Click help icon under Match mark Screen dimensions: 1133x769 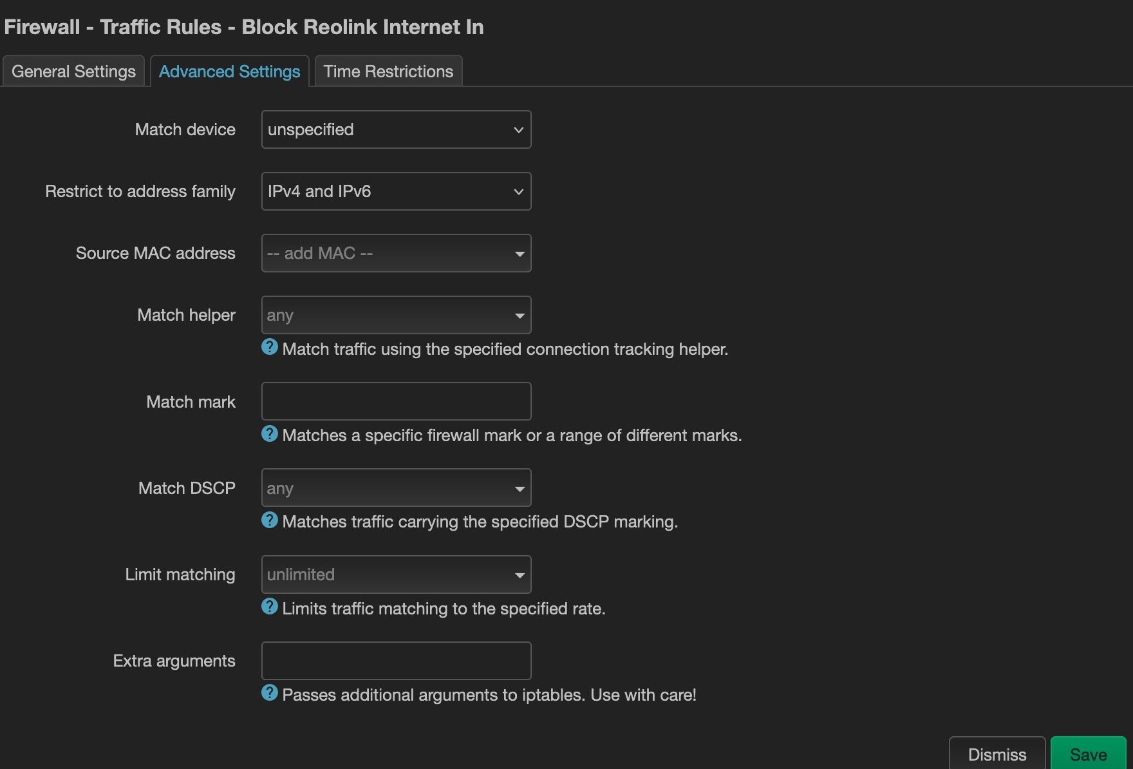(x=270, y=433)
